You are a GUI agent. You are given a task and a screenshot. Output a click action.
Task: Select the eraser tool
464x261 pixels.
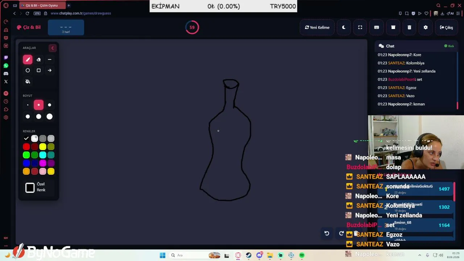point(39,59)
